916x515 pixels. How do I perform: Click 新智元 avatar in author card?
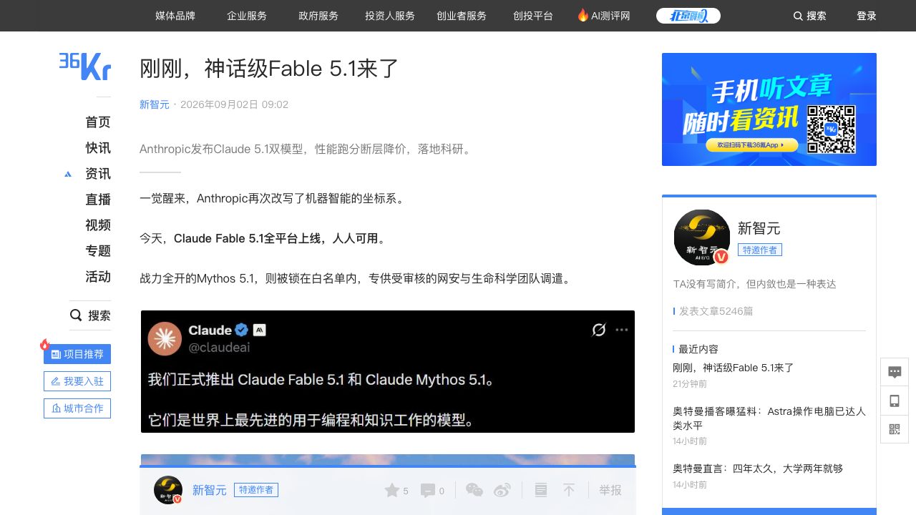[x=701, y=237]
